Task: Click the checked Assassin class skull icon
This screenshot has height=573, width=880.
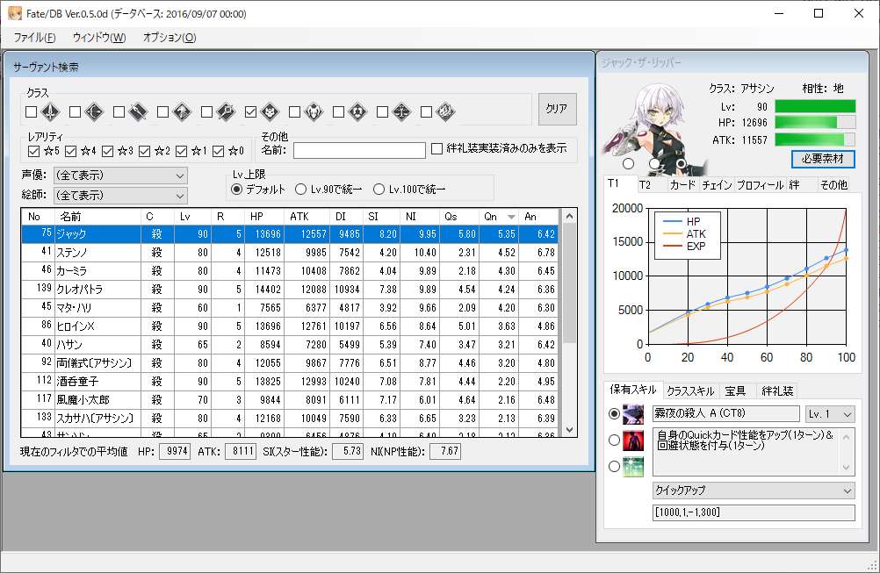Action: click(x=270, y=111)
